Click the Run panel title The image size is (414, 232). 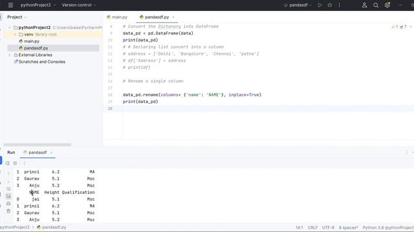11,153
